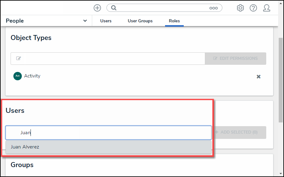The image size is (284, 177).
Task: Focus the top global search field
Action: (162, 8)
